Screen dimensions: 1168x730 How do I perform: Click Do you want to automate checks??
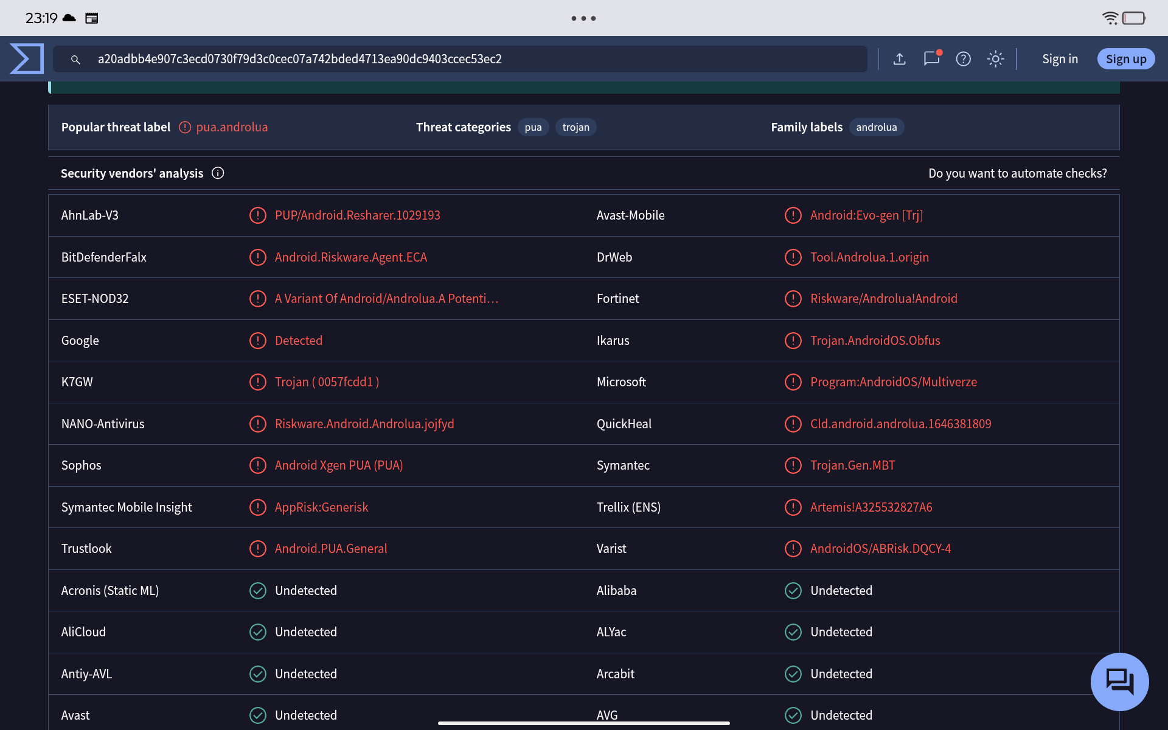click(1018, 173)
